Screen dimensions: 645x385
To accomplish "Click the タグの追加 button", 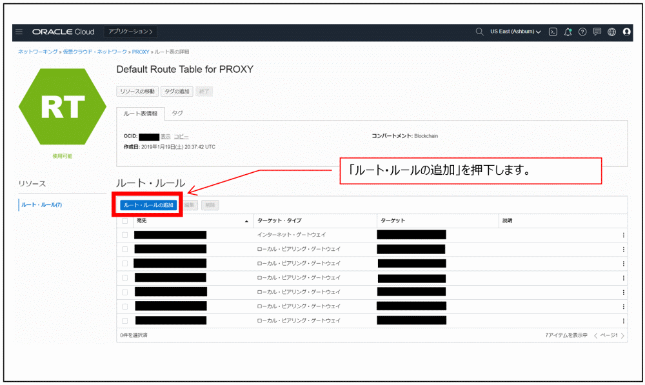I will click(x=177, y=92).
